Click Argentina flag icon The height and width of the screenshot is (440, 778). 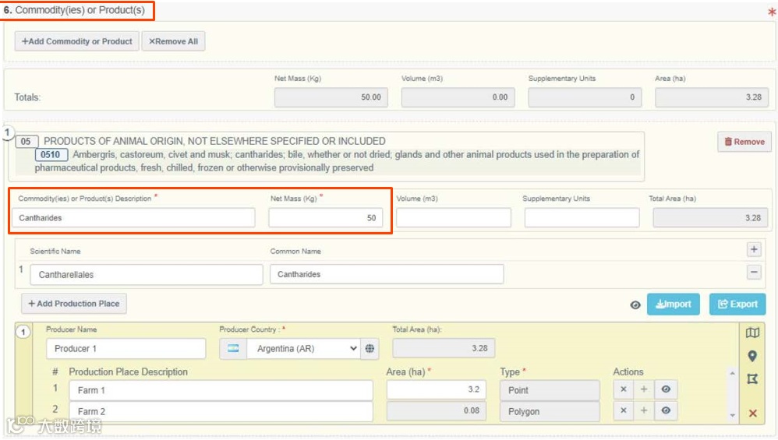tap(233, 348)
